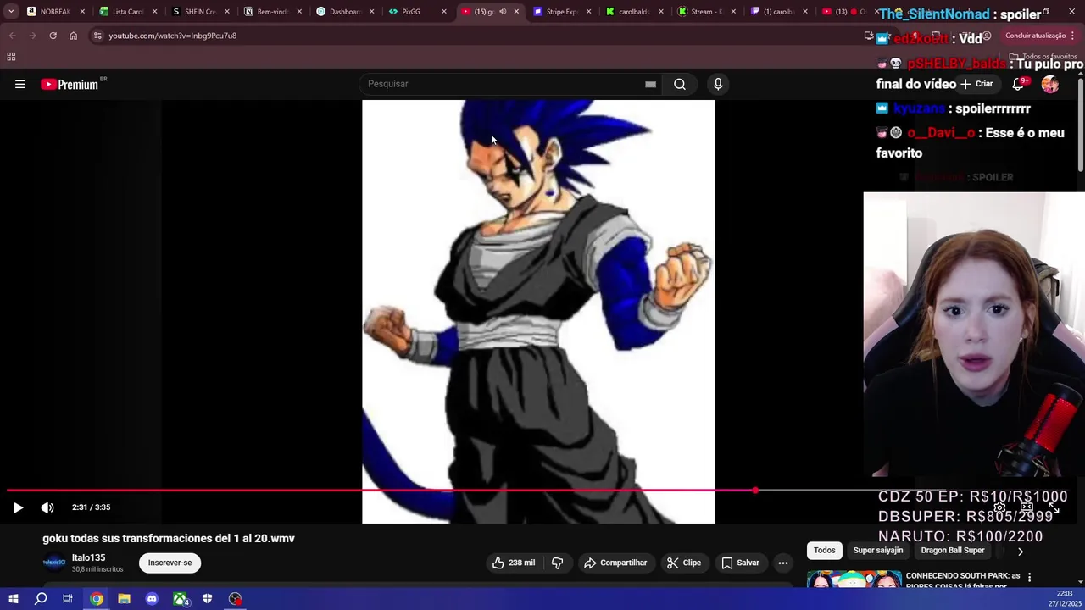Open YouTube notifications bell
Viewport: 1085px width, 610px height.
tap(1019, 84)
